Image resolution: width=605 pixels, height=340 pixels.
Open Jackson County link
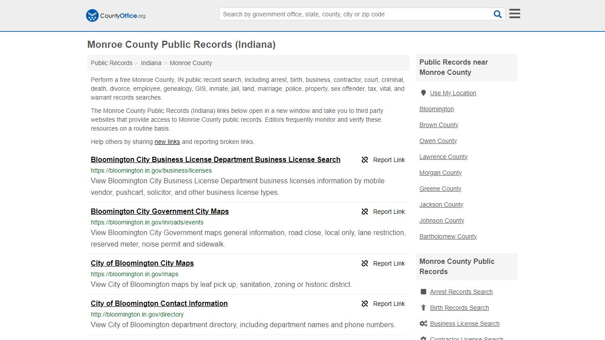click(x=442, y=205)
